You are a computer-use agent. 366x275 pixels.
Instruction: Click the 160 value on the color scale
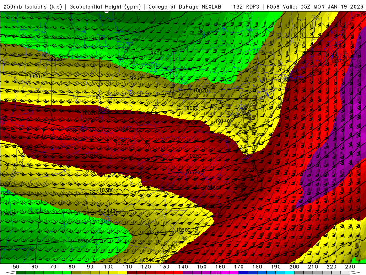tap(221, 267)
